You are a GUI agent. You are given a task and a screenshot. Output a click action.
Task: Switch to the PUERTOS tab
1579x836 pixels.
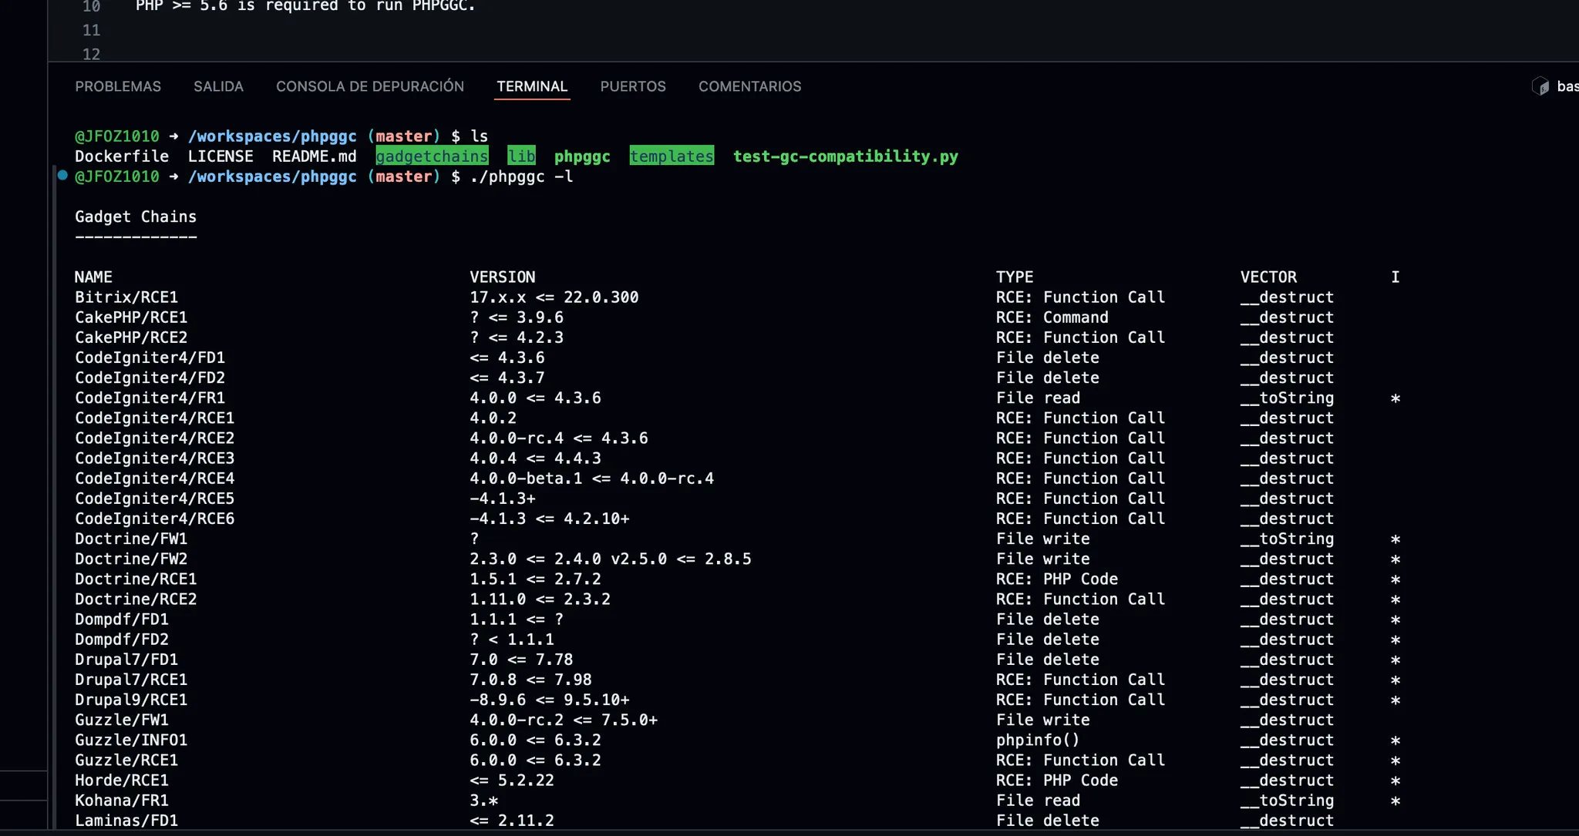click(x=633, y=86)
